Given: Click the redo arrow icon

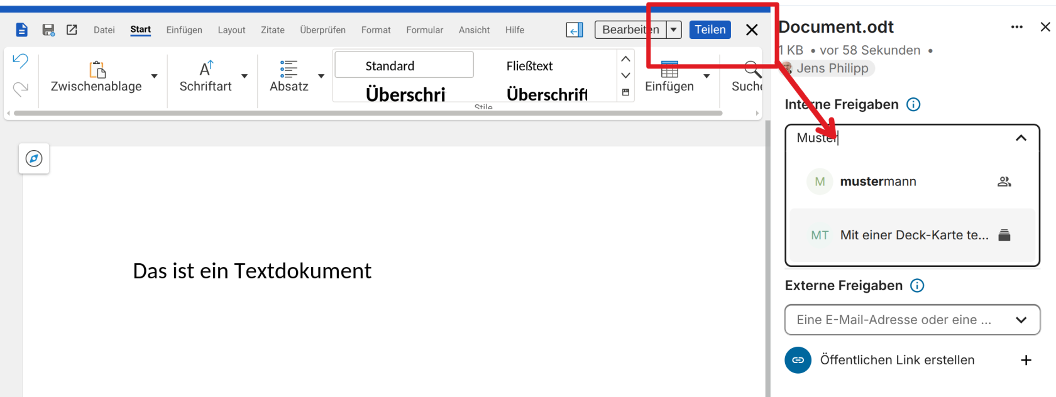Looking at the screenshot, I should (21, 89).
